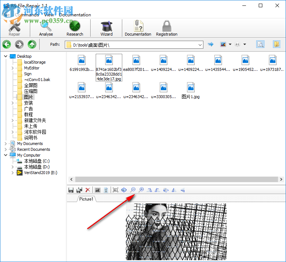Flip the preview horizontally
The image size is (286, 262).
(x=174, y=190)
